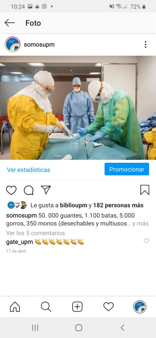Screen dimensions: 156x338
Task: Tap the new post plus icon
Action: (x=78, y=307)
